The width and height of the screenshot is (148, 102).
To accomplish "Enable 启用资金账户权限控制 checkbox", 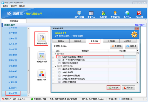I will [x=59, y=76].
